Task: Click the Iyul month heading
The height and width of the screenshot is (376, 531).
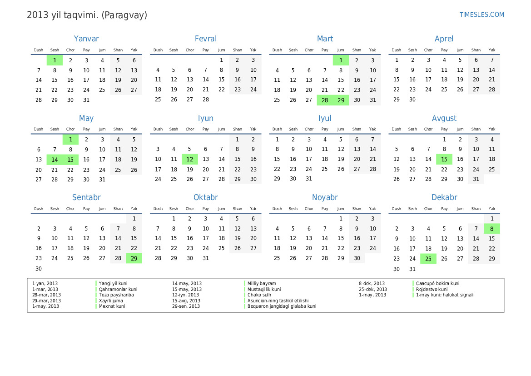Action: (325, 118)
